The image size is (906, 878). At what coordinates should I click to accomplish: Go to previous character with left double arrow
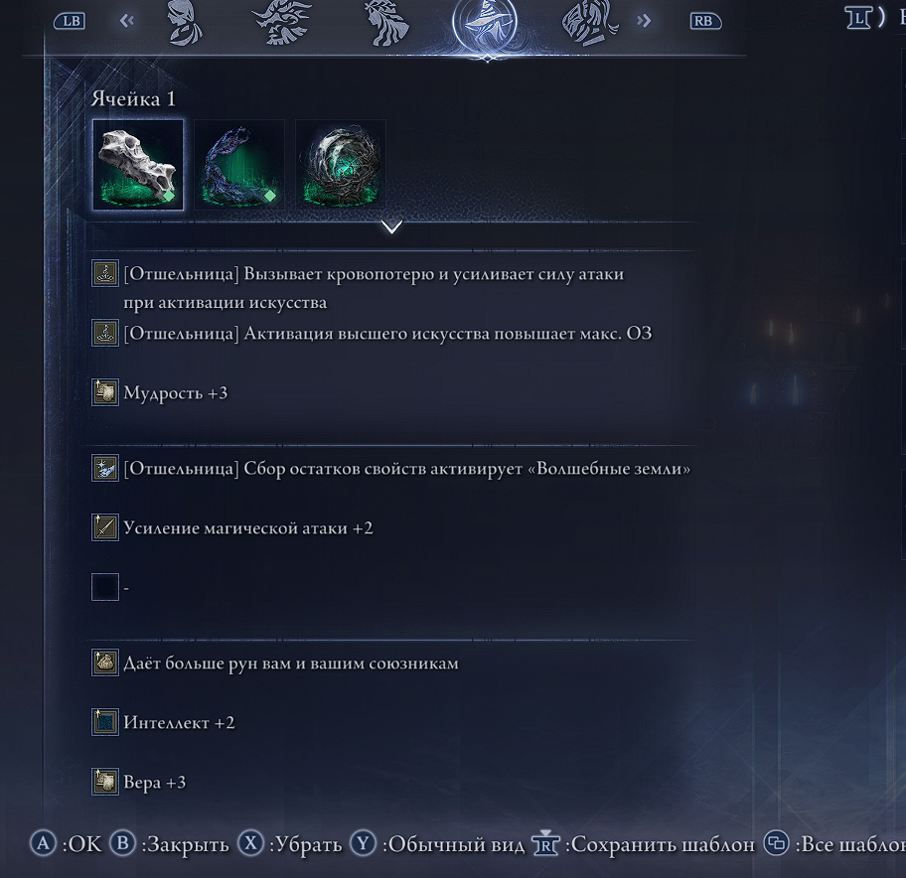126,22
